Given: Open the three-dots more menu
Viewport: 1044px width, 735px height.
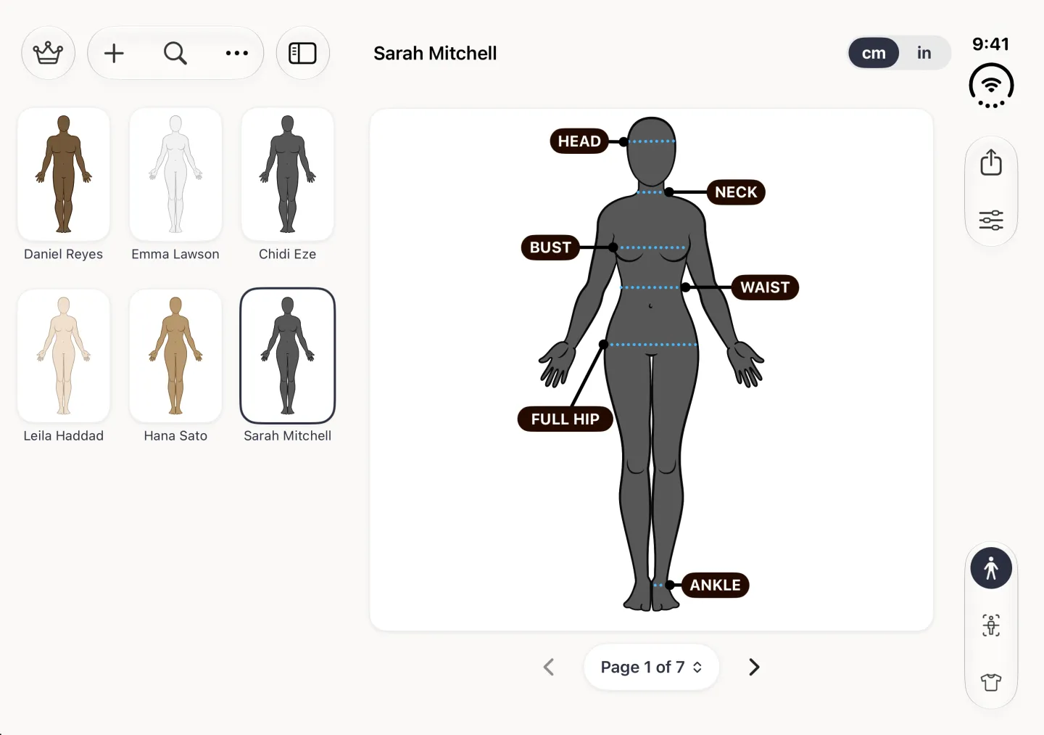Looking at the screenshot, I should point(237,53).
